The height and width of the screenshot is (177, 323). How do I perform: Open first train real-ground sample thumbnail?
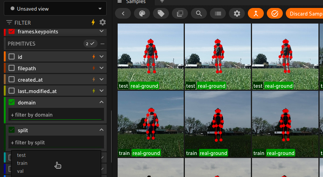pyautogui.click(x=151, y=124)
